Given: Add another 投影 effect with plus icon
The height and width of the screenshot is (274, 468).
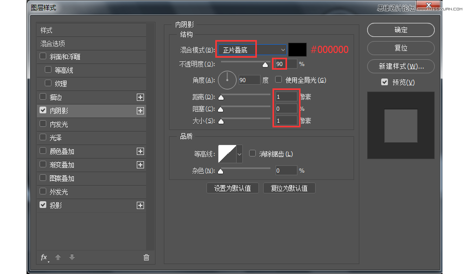Looking at the screenshot, I should tap(140, 205).
